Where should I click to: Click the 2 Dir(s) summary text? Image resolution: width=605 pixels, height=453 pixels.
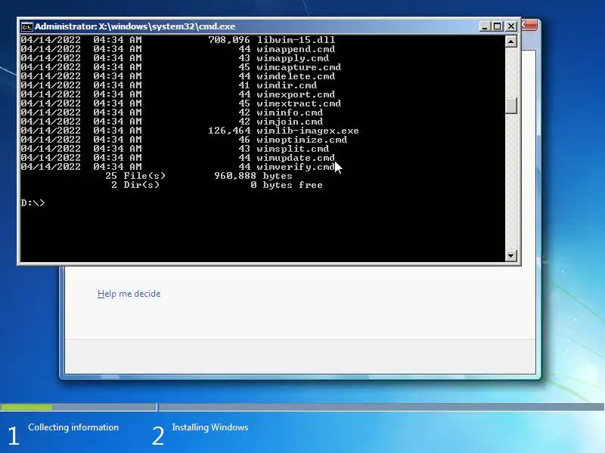(x=135, y=185)
